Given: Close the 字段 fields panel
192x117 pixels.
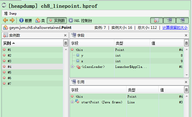Looking at the screenshot, I should pos(186,35).
